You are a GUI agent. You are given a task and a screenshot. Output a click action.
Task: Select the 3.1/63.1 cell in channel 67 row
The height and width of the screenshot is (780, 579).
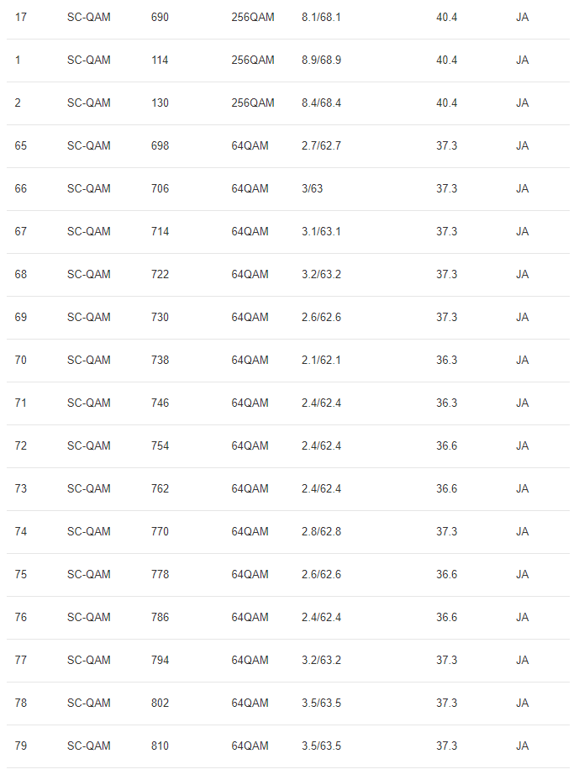pos(321,231)
